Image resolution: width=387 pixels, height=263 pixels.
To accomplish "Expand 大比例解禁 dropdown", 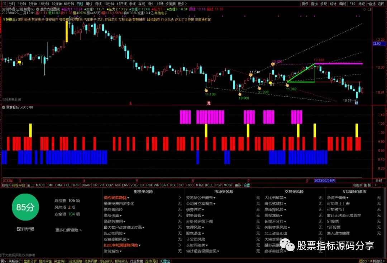I will point(285,198).
